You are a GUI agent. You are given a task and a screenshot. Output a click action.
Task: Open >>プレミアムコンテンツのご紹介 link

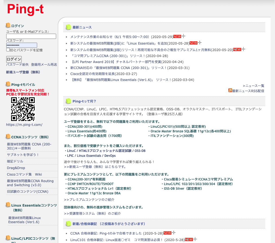click(x=89, y=200)
